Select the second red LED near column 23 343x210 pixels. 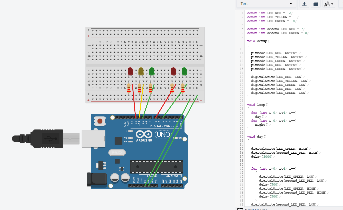tap(173, 71)
